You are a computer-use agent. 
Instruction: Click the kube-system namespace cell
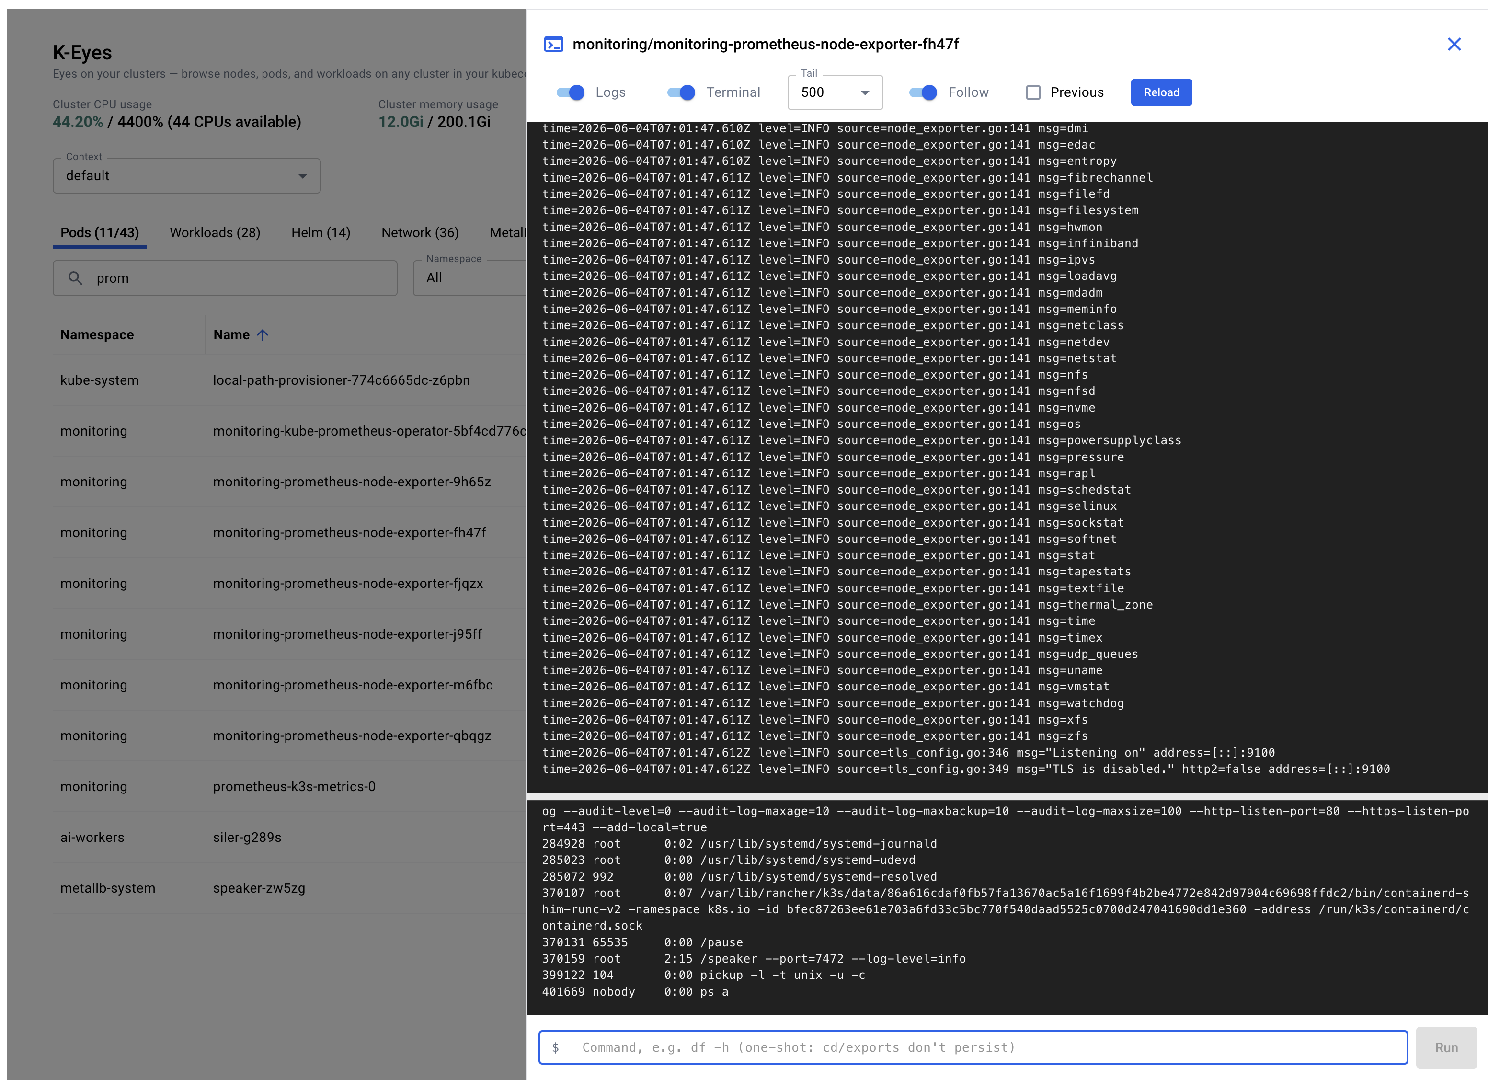[100, 380]
